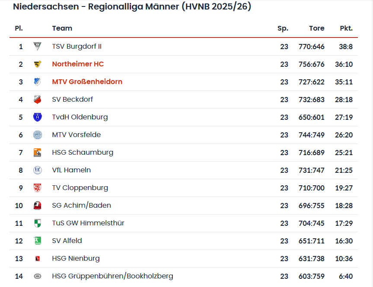Click the Sp. column header
373x287 pixels.
[x=283, y=28]
